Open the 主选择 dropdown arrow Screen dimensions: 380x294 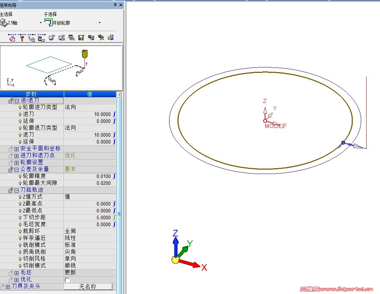41,23
